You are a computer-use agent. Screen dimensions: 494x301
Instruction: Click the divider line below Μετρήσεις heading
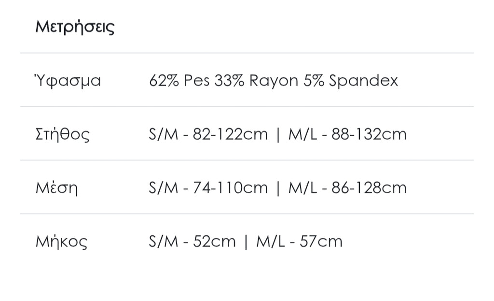[x=247, y=53]
